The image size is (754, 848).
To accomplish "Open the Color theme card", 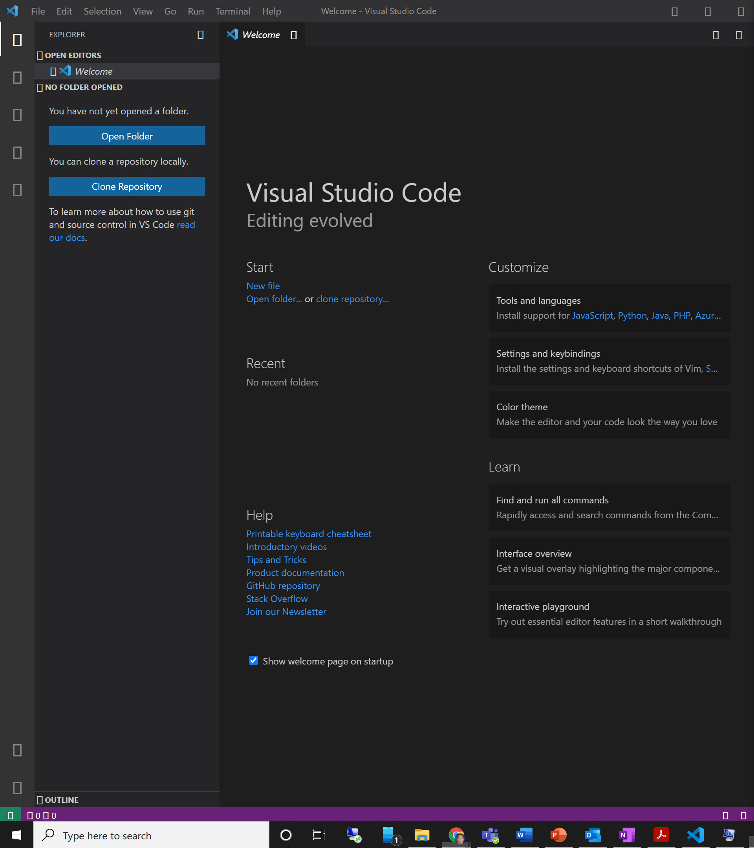I will tap(609, 415).
